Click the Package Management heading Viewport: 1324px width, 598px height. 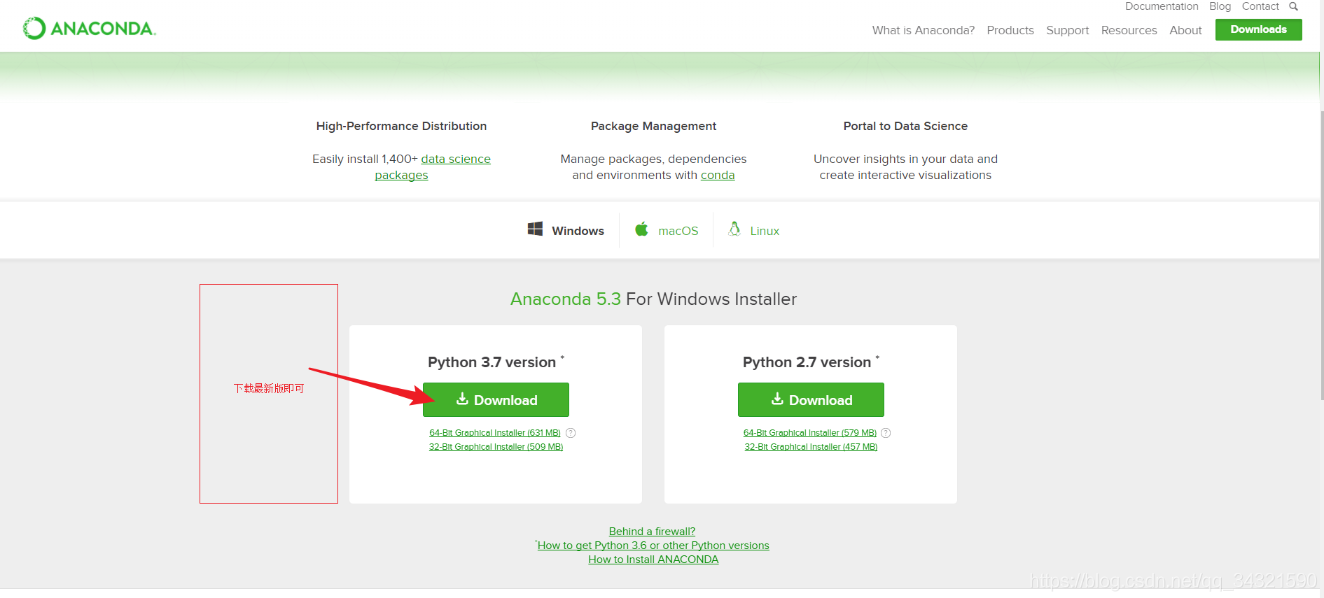[x=653, y=126]
